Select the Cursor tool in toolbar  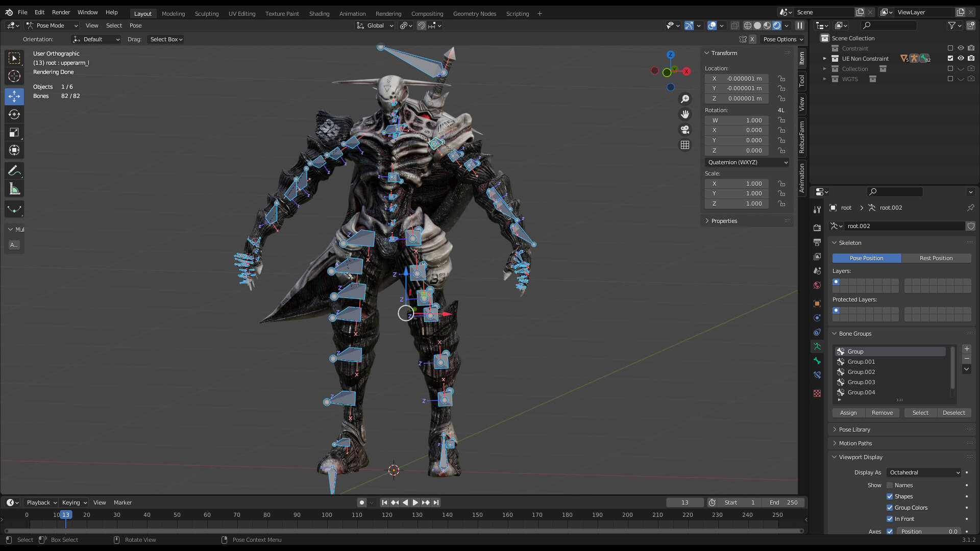pyautogui.click(x=14, y=77)
